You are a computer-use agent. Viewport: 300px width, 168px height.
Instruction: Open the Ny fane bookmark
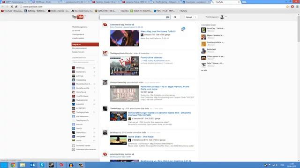click(x=182, y=11)
